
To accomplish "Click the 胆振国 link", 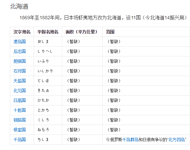I will (19, 61).
